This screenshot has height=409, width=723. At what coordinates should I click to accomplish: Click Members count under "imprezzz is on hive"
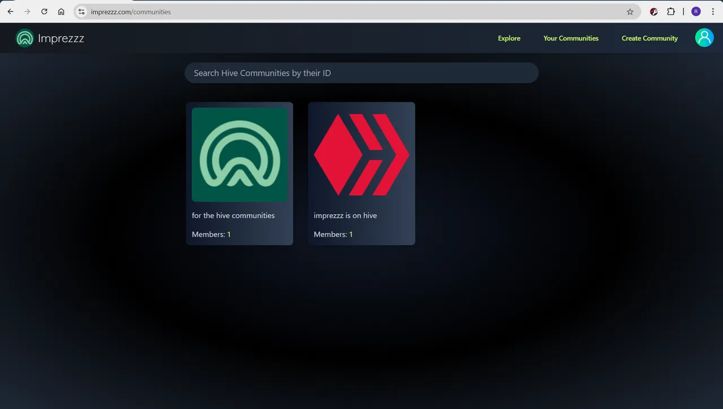tap(333, 234)
